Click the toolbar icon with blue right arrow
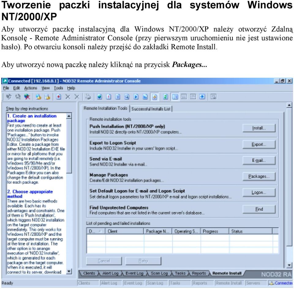Viewport: 294px width, 289px height. (202, 97)
